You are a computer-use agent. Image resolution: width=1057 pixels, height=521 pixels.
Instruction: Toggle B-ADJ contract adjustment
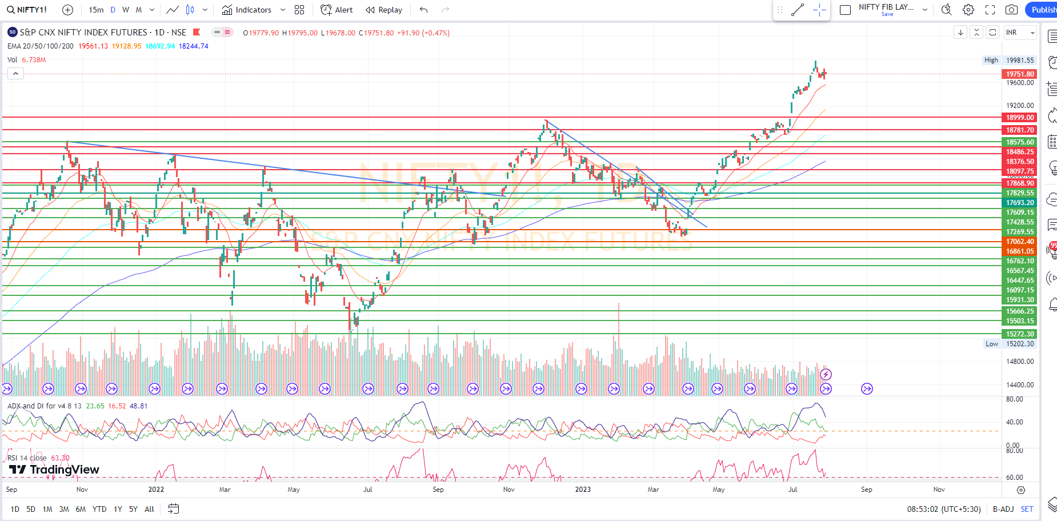[1003, 509]
